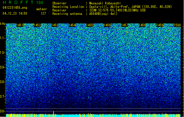184x117 pixels.
Task: Click the 1455 time marker
Action: (90, 25)
